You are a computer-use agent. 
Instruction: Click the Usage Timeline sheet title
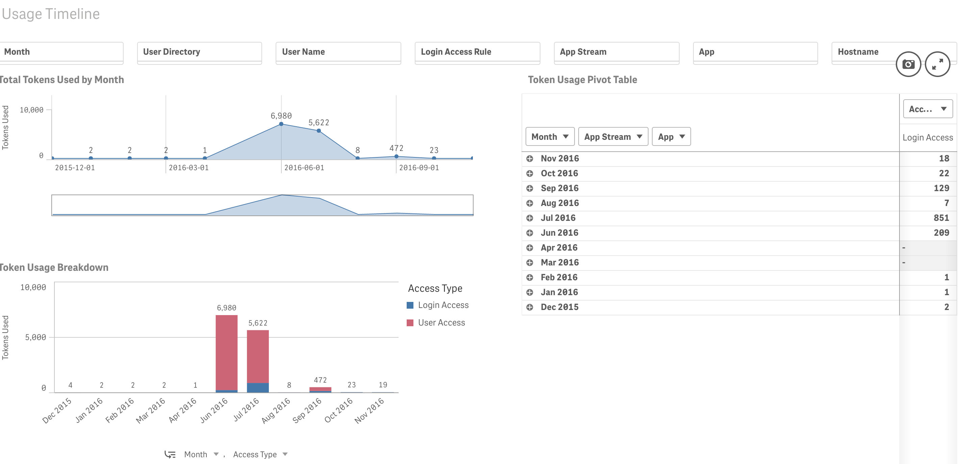point(51,14)
